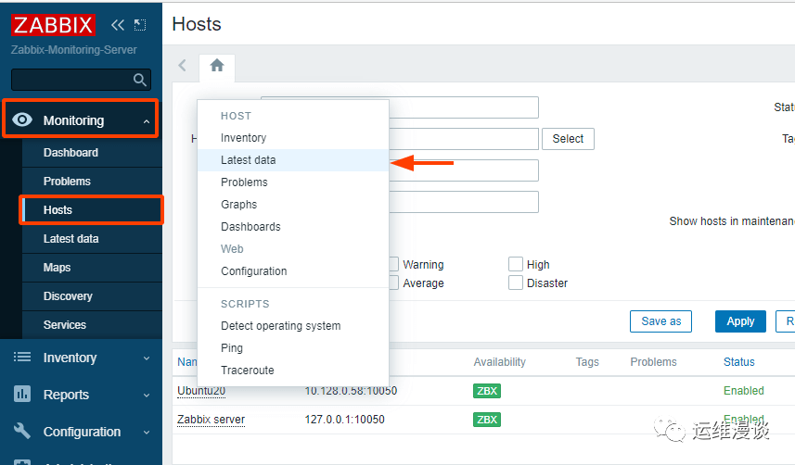
Task: Click the Tags column header
Action: click(x=587, y=361)
